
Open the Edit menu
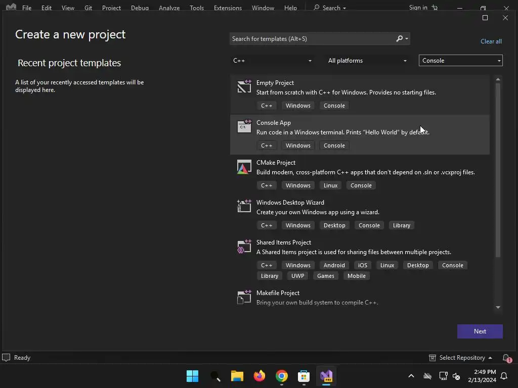[46, 8]
